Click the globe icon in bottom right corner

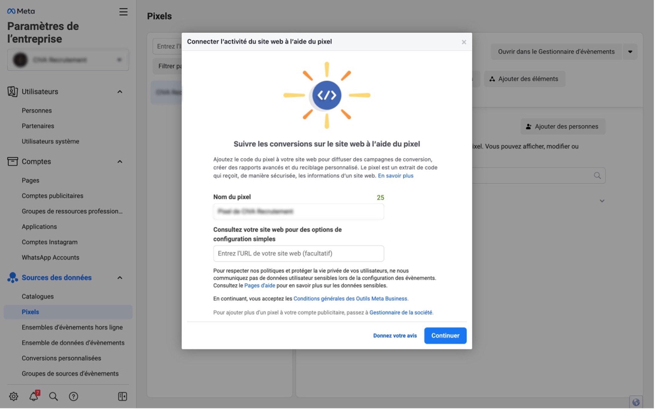pos(636,402)
